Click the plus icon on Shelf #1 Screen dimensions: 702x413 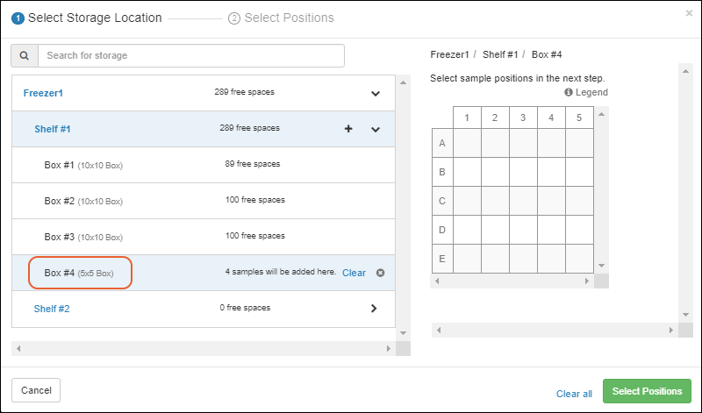coord(348,129)
